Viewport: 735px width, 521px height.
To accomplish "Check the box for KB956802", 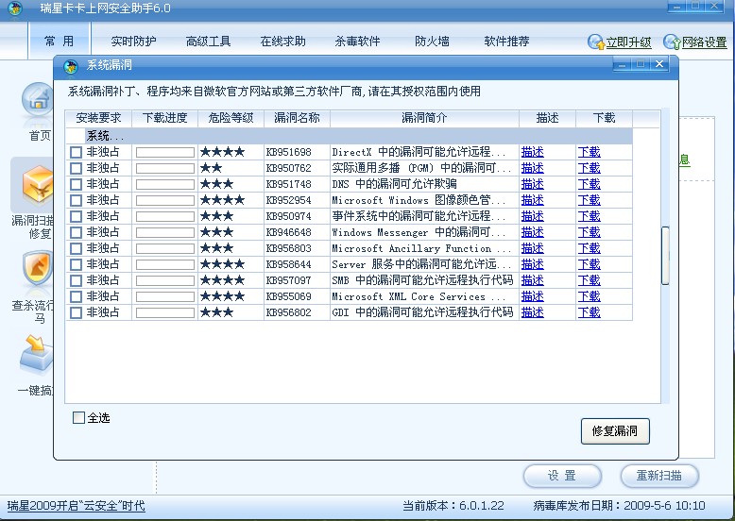I will [x=76, y=312].
